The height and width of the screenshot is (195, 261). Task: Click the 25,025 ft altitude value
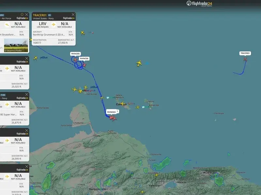(x=16, y=86)
